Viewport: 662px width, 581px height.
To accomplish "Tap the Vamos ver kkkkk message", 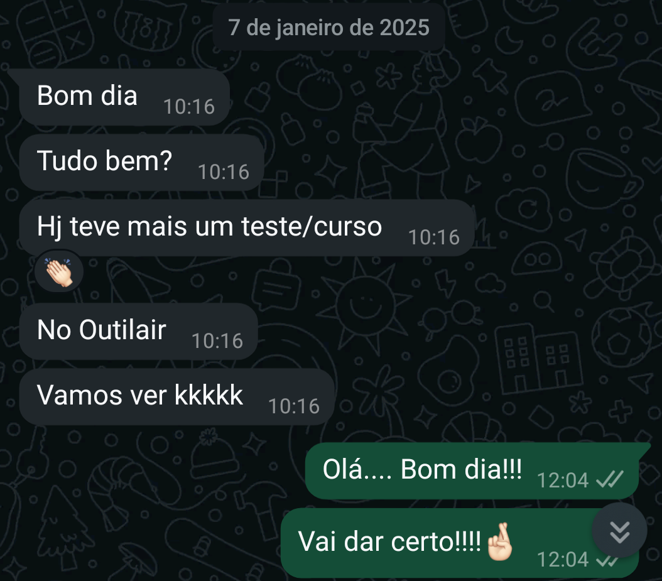I will pyautogui.click(x=177, y=397).
